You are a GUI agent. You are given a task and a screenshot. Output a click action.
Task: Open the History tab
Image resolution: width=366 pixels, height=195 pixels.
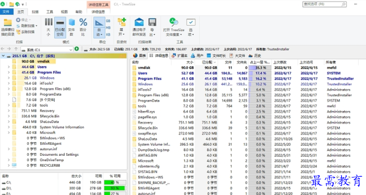pyautogui.click(x=255, y=56)
